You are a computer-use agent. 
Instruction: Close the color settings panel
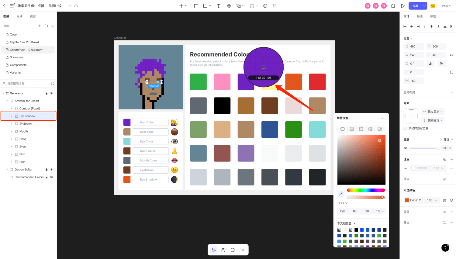382,118
